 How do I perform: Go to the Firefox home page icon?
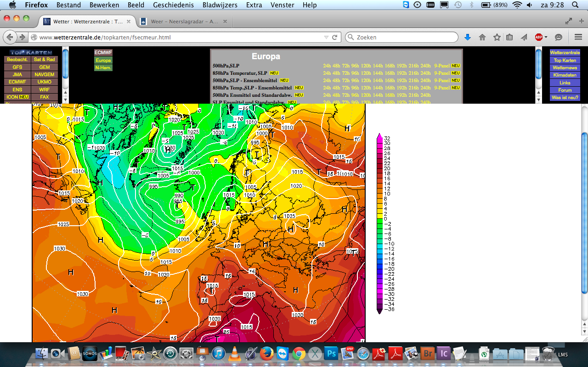(x=482, y=37)
